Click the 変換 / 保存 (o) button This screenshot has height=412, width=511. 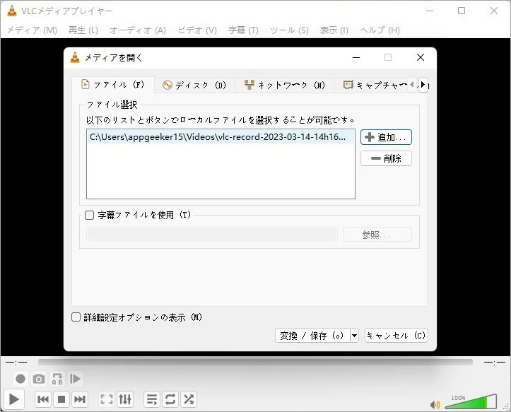312,336
